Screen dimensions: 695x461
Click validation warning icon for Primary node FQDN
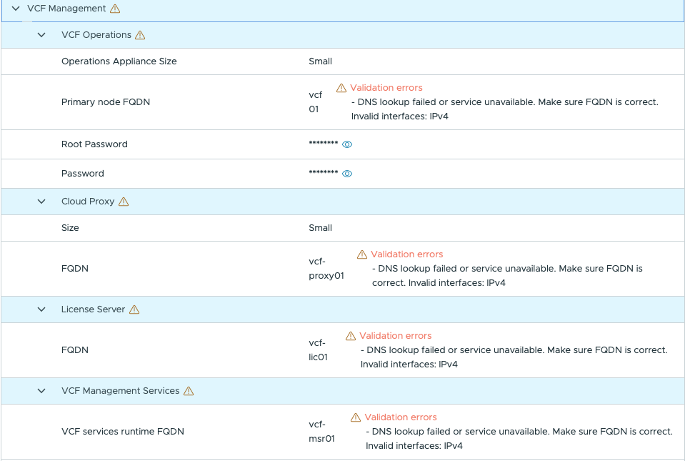(341, 88)
